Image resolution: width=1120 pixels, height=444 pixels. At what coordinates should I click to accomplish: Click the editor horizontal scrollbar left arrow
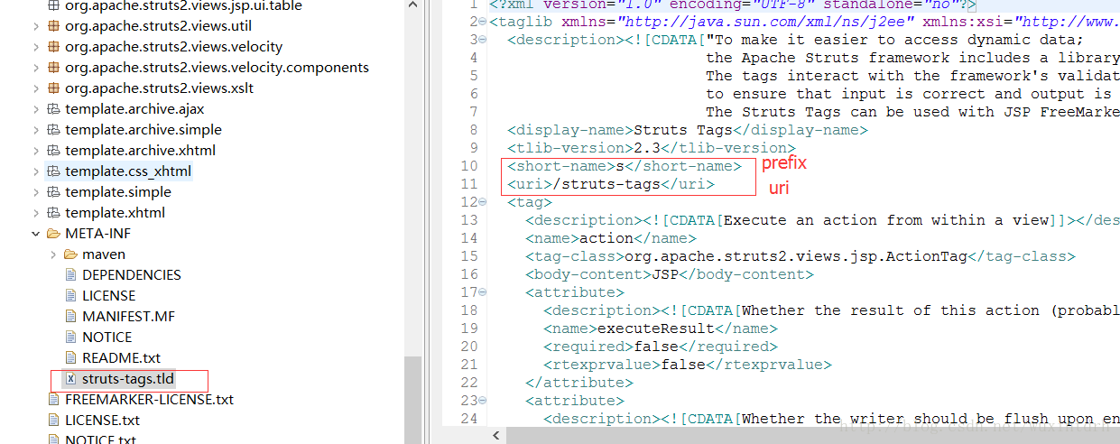pos(497,436)
